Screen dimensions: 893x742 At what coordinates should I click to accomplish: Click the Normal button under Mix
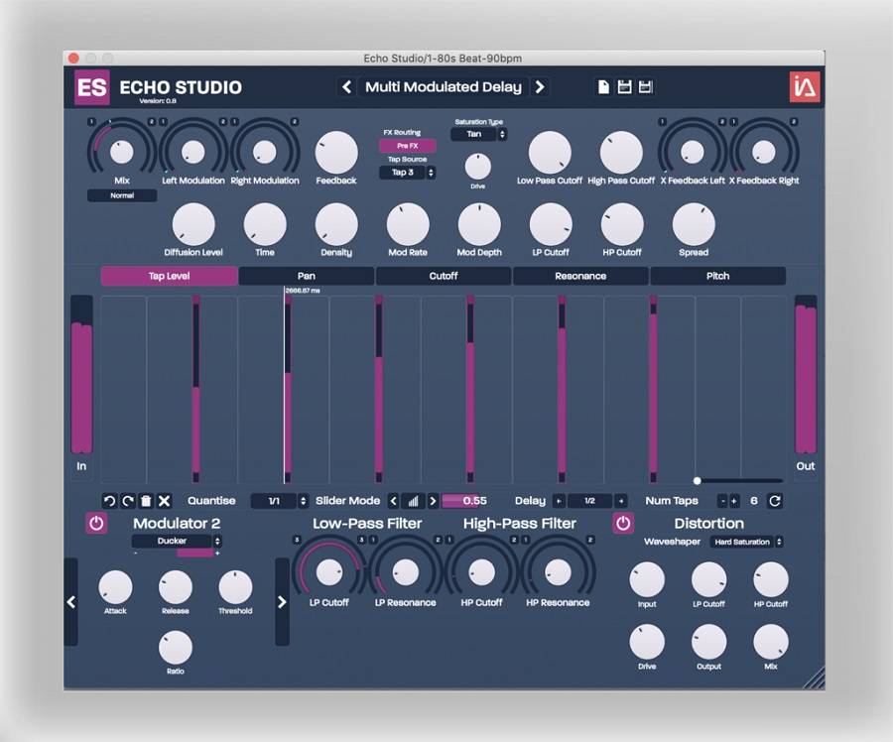coord(122,195)
